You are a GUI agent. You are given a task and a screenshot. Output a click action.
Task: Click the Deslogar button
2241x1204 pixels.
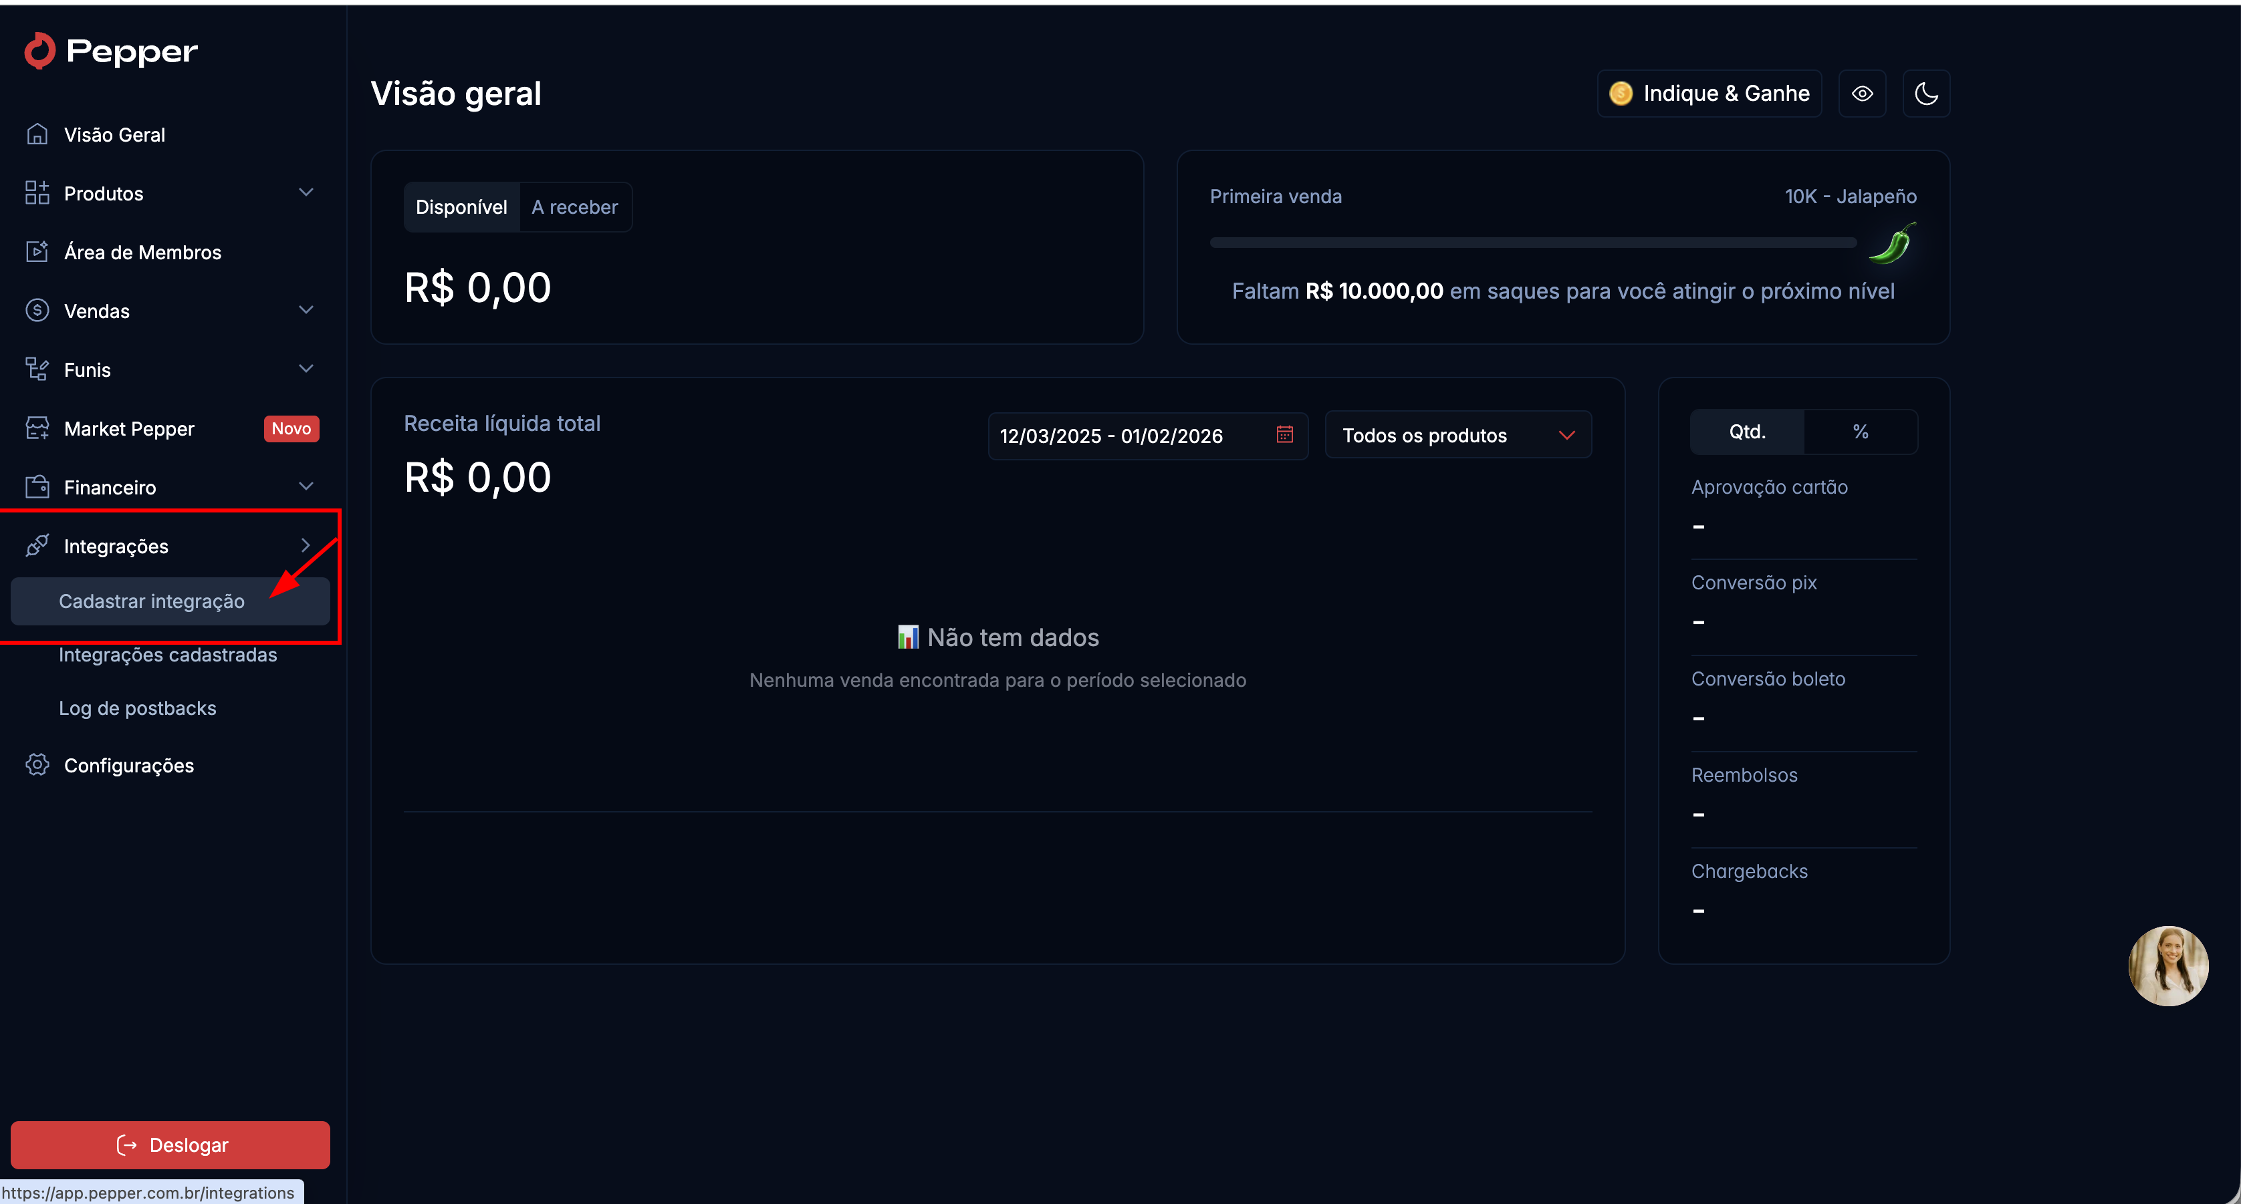tap(170, 1145)
